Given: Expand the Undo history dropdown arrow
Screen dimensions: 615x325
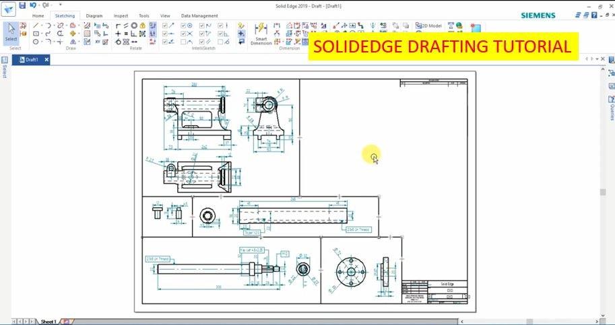Looking at the screenshot, I should [x=38, y=5].
